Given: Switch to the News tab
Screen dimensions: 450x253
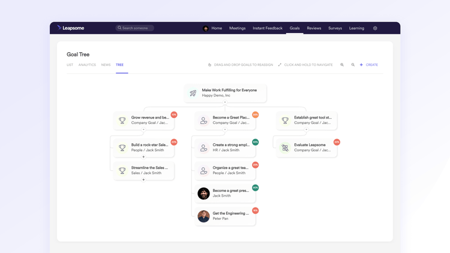Looking at the screenshot, I should tap(106, 65).
